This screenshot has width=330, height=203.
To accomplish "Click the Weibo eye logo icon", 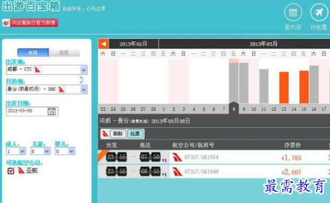I will coord(6,23).
